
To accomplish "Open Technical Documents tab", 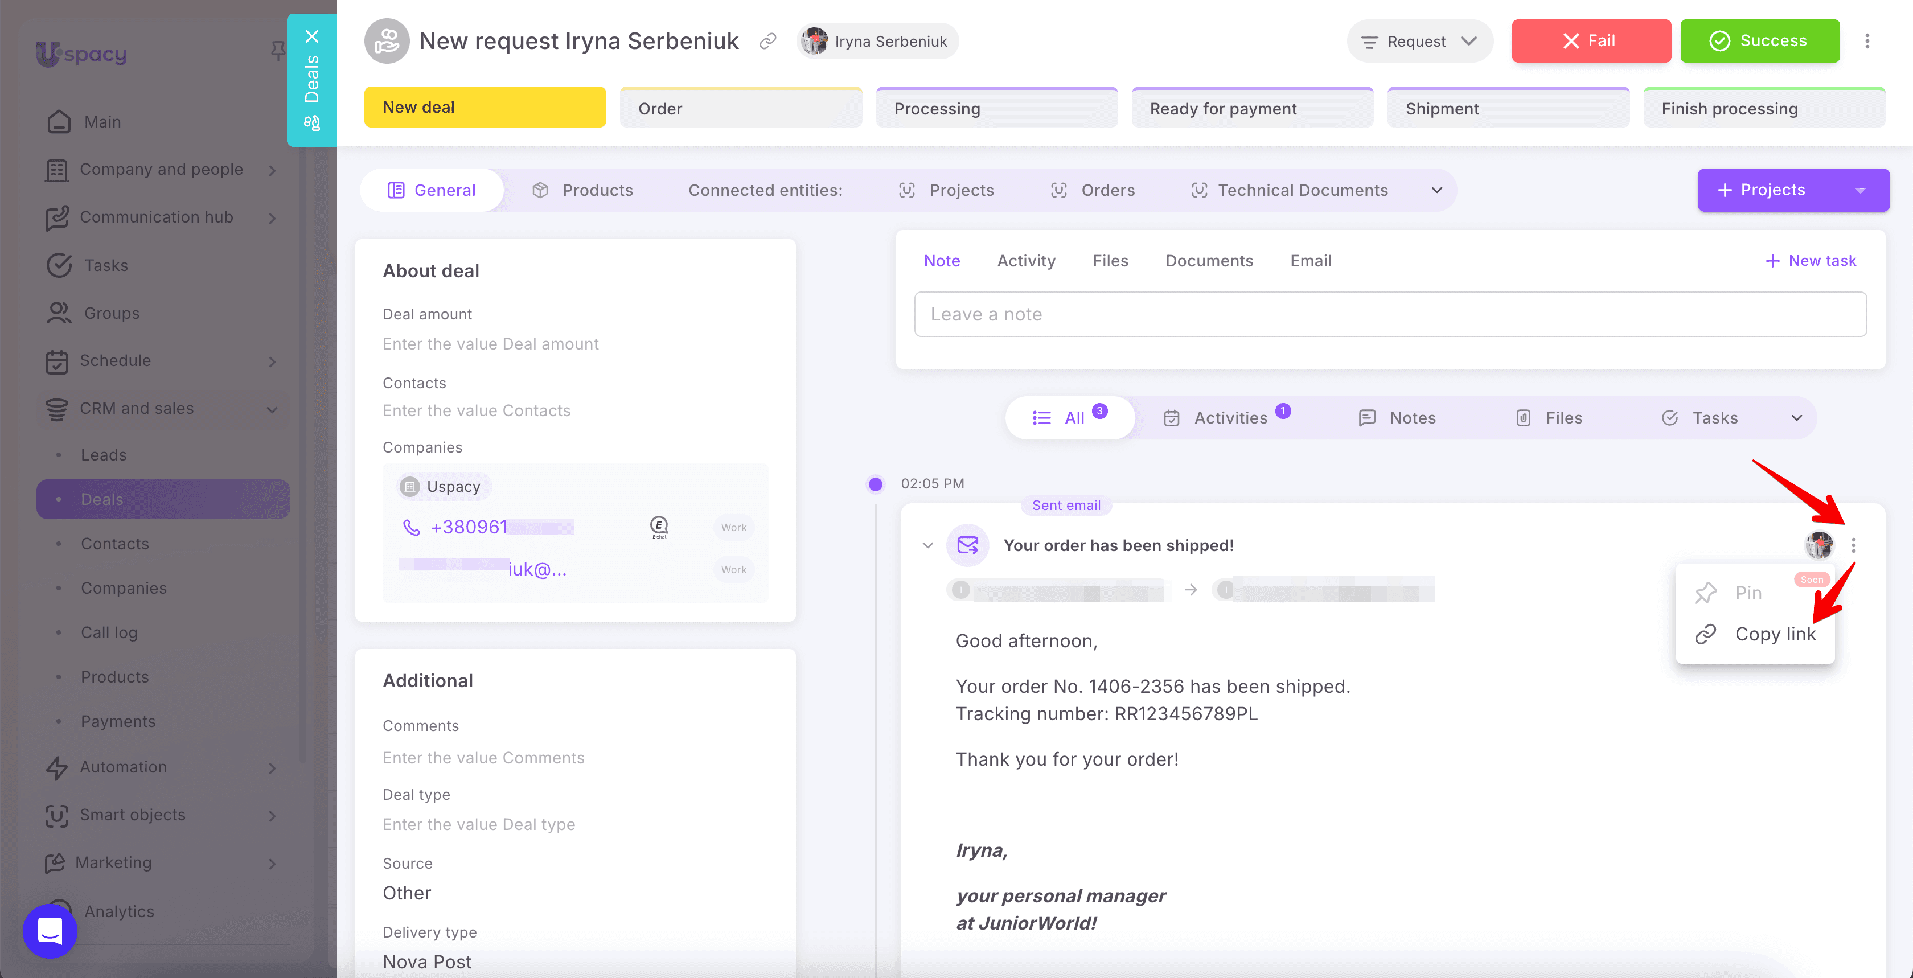I will point(1289,190).
